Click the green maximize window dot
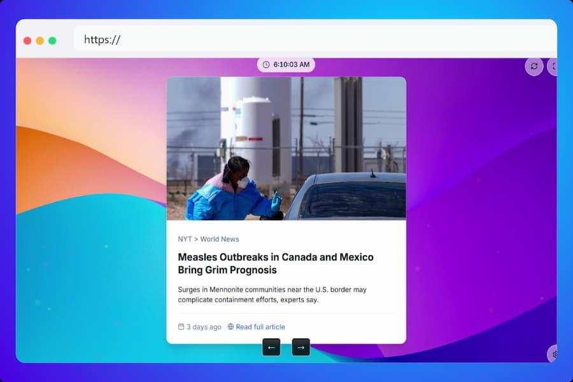Viewport: 573px width, 382px height. pos(52,41)
